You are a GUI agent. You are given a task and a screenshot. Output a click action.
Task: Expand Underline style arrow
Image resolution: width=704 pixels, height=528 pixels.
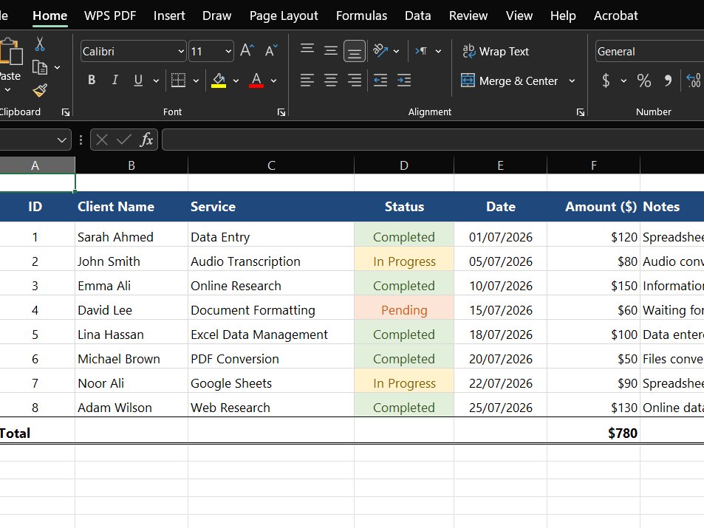156,80
